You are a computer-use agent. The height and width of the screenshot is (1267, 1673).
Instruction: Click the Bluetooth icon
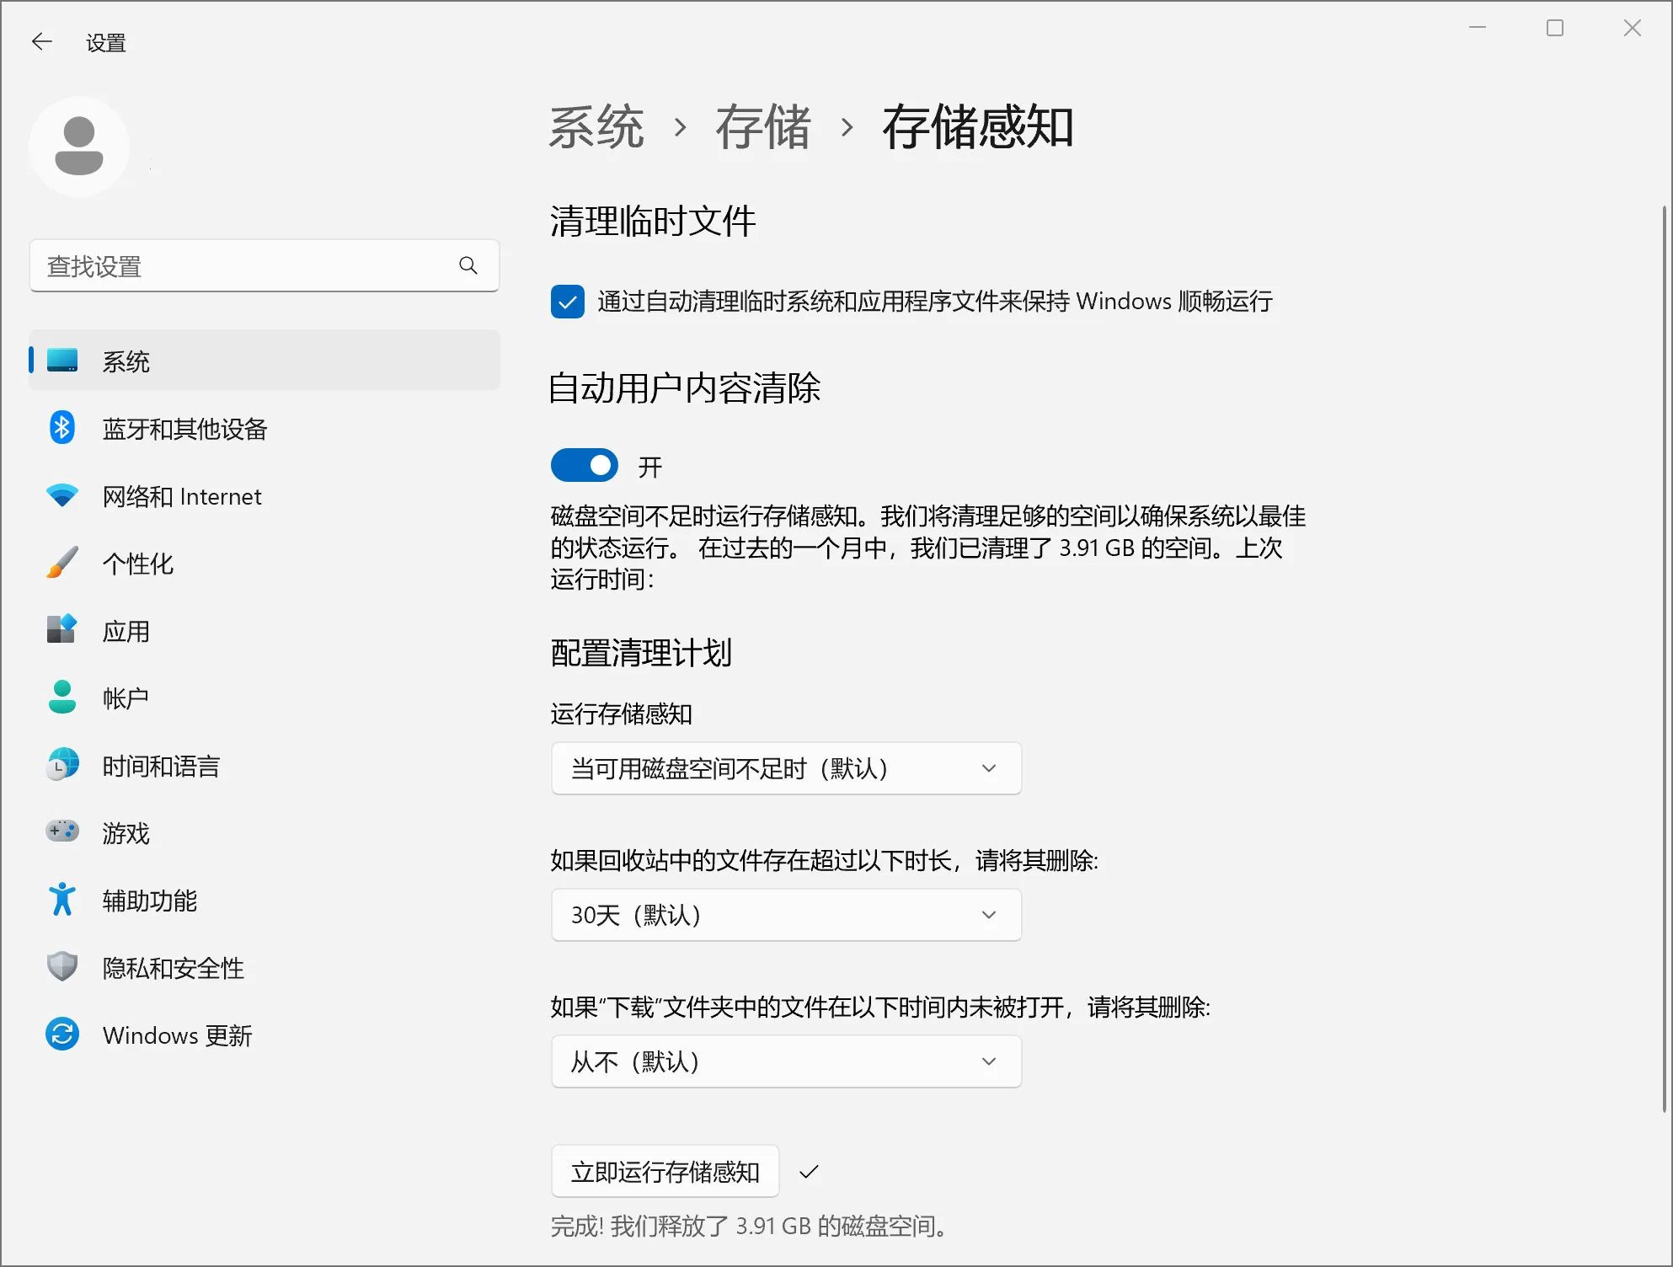(62, 428)
